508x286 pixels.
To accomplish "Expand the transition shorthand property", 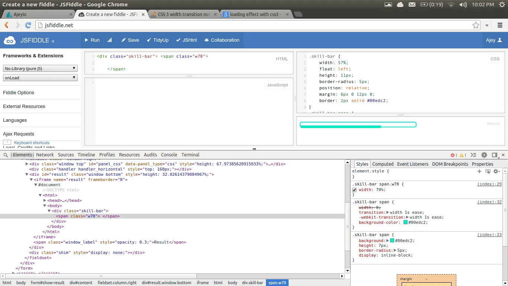I will 388,212.
